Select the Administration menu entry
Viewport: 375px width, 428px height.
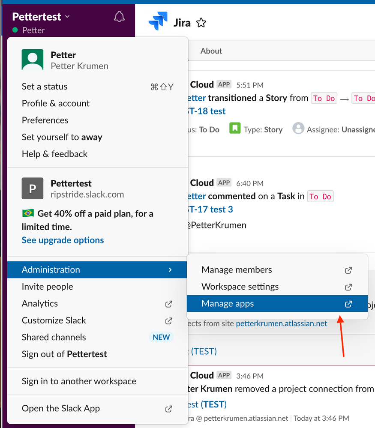coord(97,269)
